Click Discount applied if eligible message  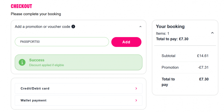point(47,65)
